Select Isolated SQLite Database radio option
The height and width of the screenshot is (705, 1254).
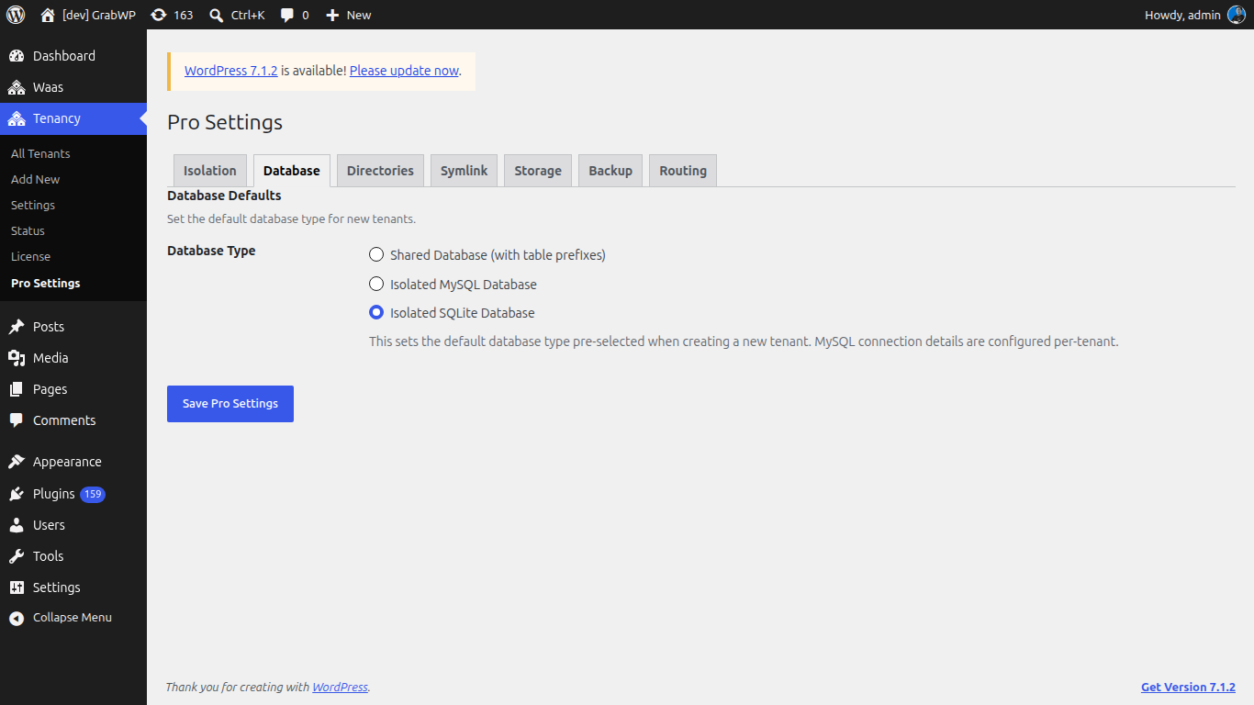[376, 312]
